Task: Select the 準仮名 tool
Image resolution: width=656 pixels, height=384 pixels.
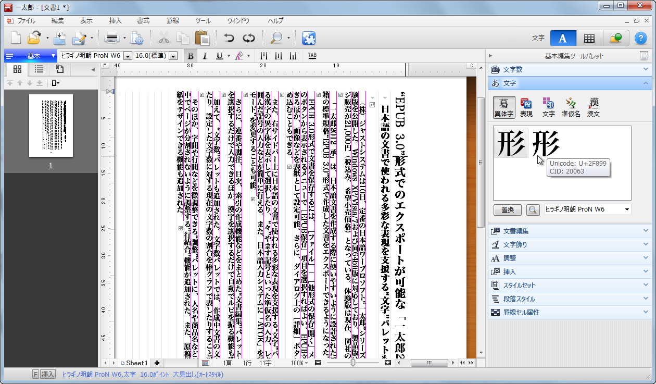Action: tap(571, 107)
